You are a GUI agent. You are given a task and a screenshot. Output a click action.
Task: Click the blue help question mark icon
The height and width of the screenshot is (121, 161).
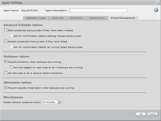[156, 10]
